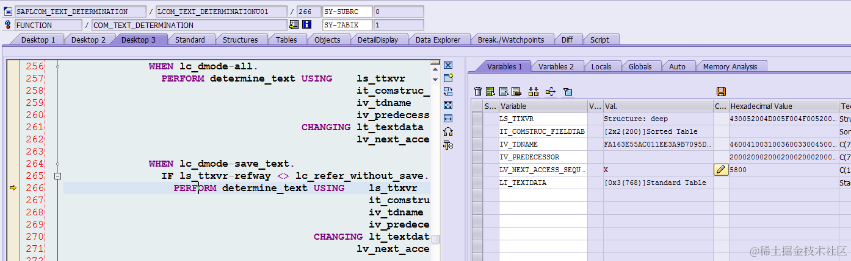Click the row selector button for LS_TTXVR
Image resolution: width=851 pixels, height=261 pixels.
click(477, 119)
